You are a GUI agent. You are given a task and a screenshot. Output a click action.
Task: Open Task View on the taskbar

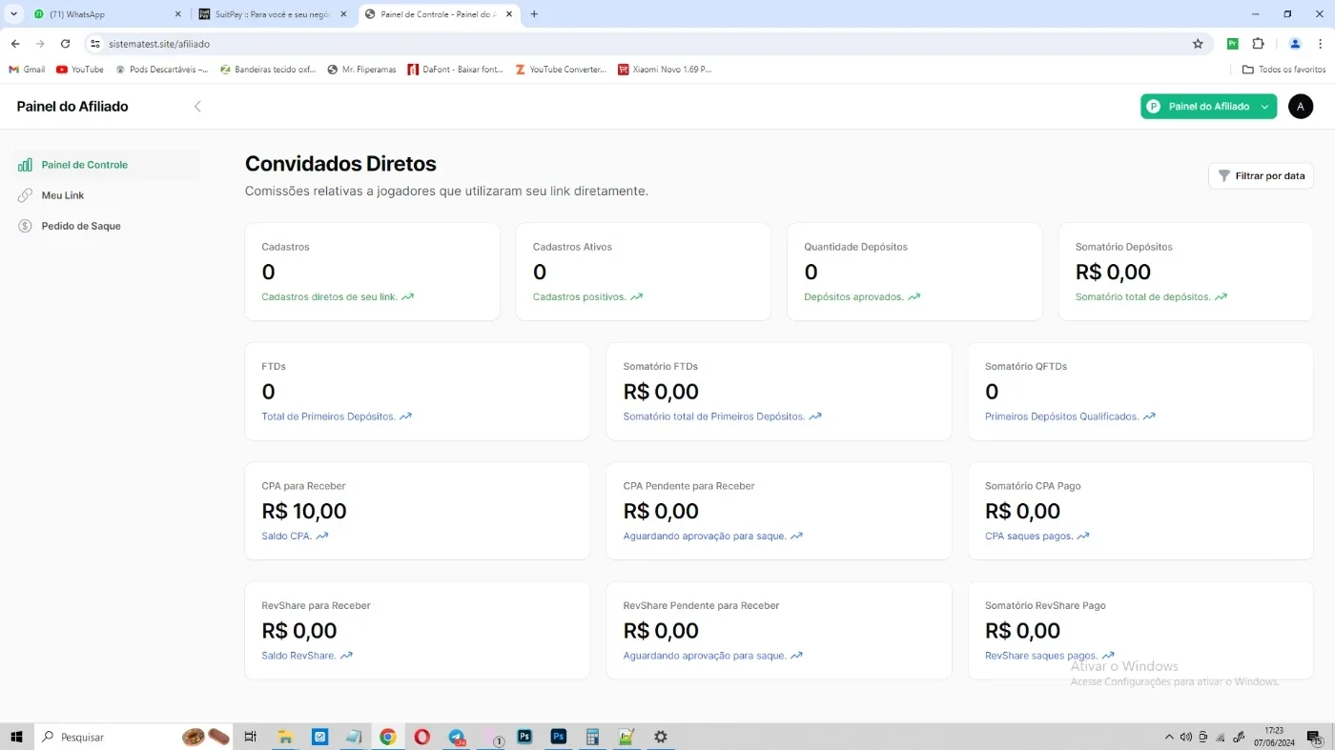click(251, 737)
